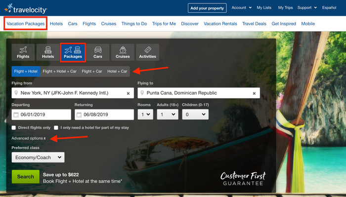
Task: Select the Packages icon tab
Action: (73, 52)
